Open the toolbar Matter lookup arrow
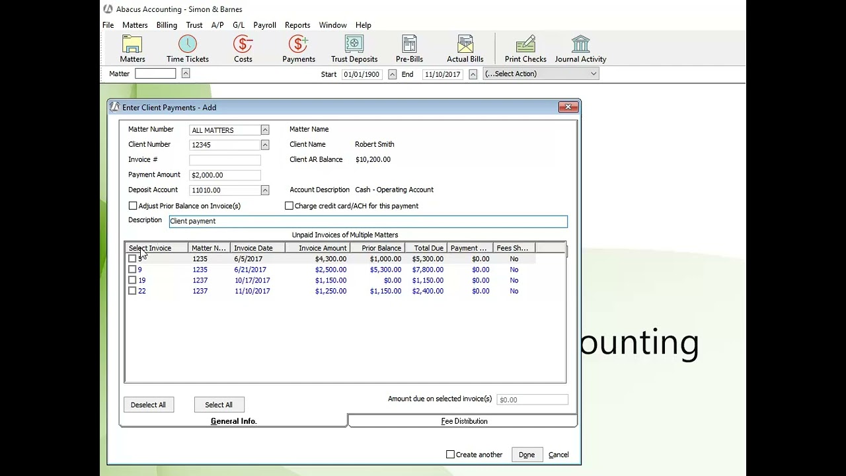This screenshot has width=846, height=476. [x=186, y=73]
